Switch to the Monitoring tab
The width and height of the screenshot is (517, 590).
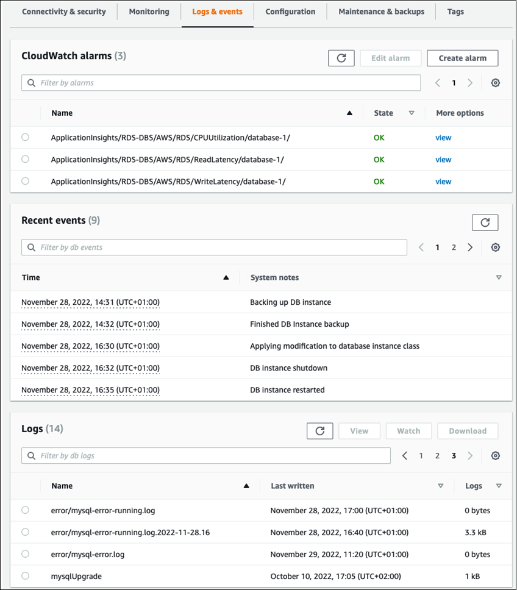click(x=148, y=11)
